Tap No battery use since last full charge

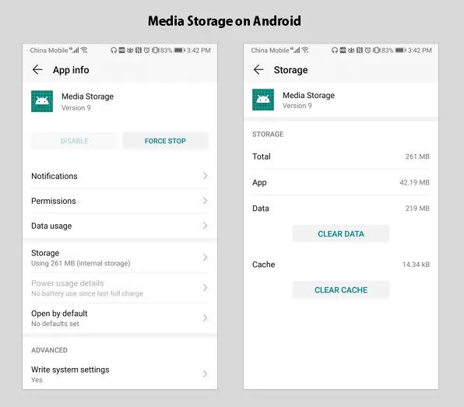[87, 293]
